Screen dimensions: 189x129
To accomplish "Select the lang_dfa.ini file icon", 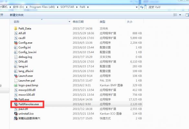I will pyautogui.click(x=16, y=71).
